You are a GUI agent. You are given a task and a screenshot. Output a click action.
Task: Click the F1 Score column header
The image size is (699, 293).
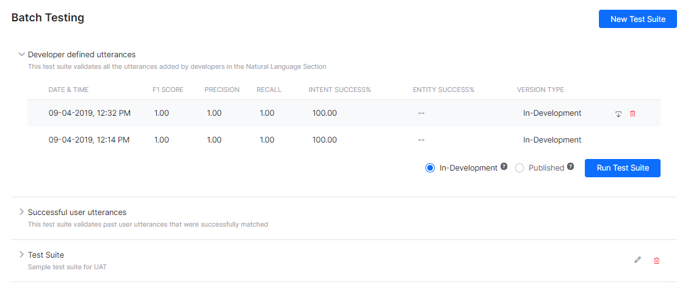click(168, 90)
